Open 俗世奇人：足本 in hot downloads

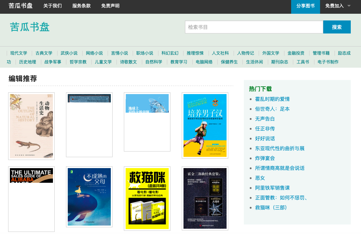272,109
